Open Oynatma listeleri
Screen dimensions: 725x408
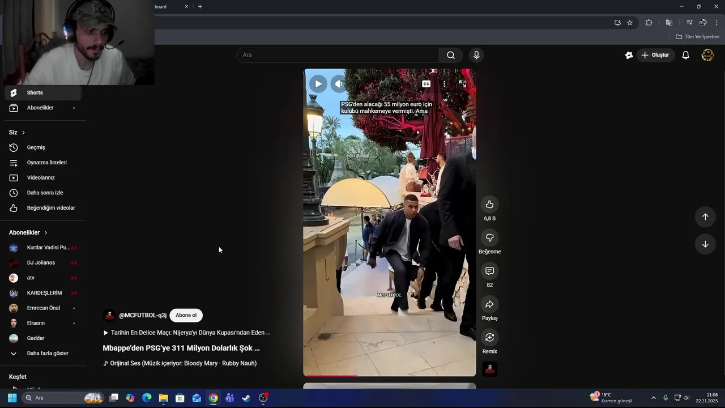pyautogui.click(x=43, y=163)
